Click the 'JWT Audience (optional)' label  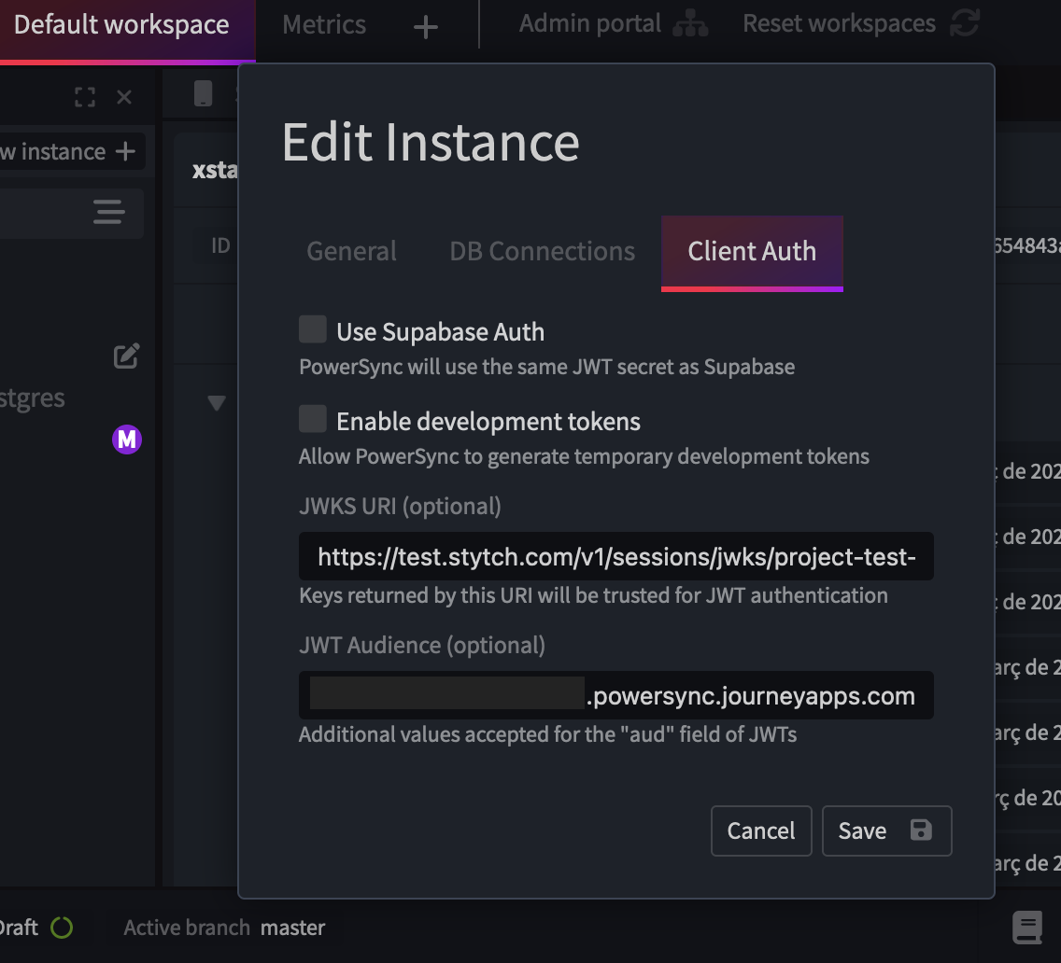coord(421,645)
